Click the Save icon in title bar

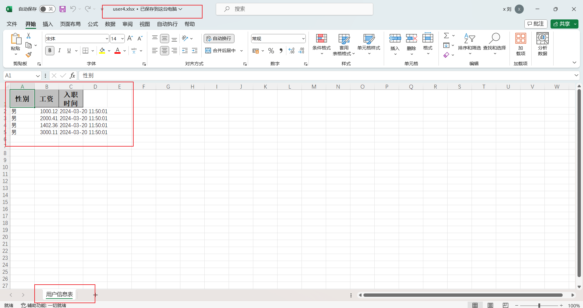pos(63,9)
